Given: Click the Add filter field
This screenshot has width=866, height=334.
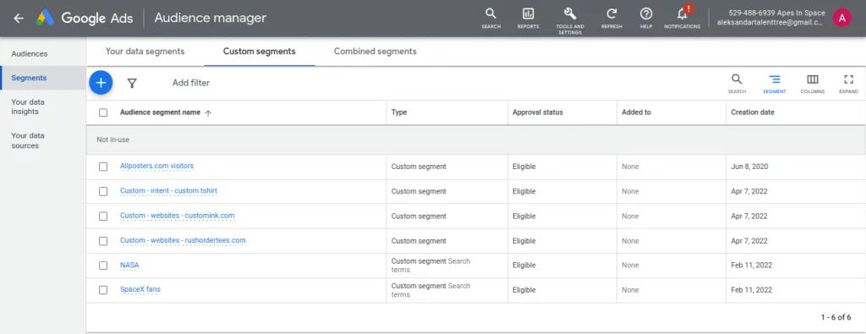Looking at the screenshot, I should (x=191, y=83).
